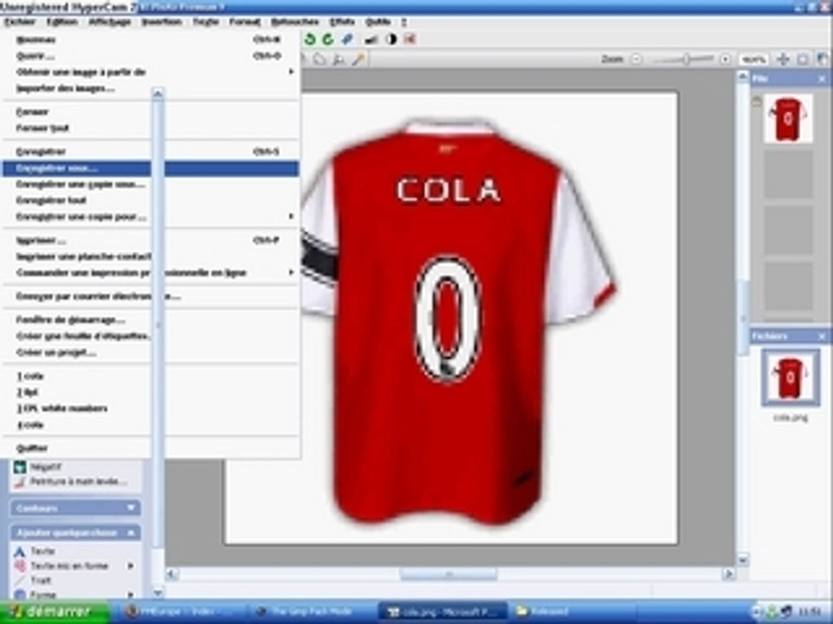
Task: Click the zoom to selection icon at far right
Action: point(822,60)
